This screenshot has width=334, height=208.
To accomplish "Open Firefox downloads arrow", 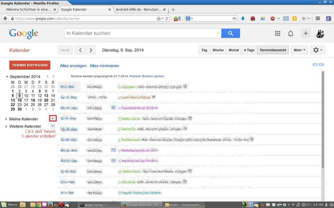I will (x=243, y=18).
